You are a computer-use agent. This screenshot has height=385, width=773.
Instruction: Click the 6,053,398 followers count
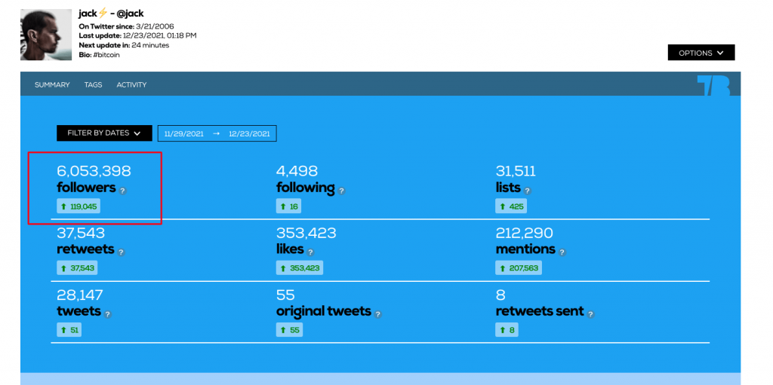tap(94, 171)
